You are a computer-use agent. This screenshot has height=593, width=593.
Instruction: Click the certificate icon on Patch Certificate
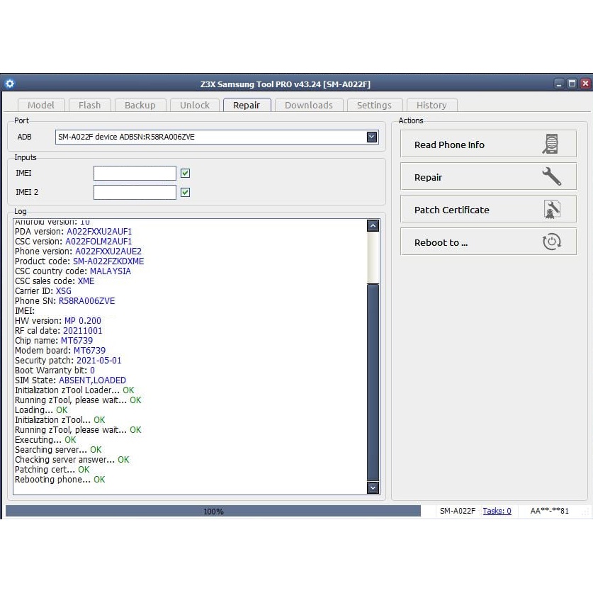coord(552,210)
